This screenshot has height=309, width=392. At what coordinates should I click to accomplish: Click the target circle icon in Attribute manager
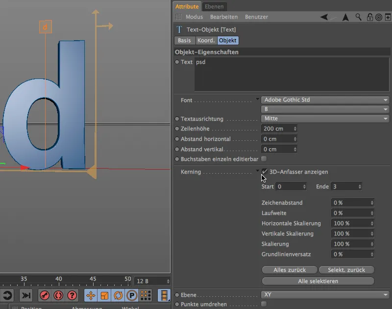click(379, 17)
